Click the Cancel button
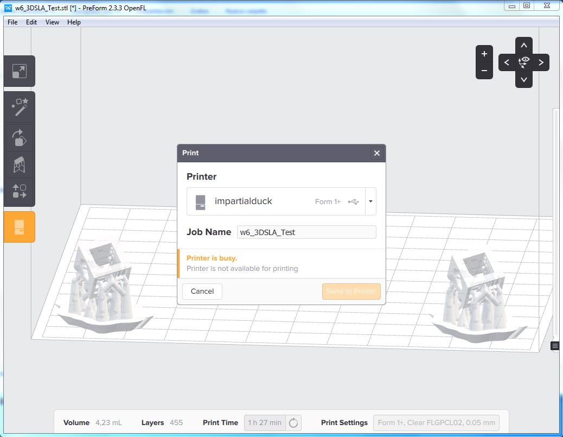563x437 pixels. pos(202,291)
